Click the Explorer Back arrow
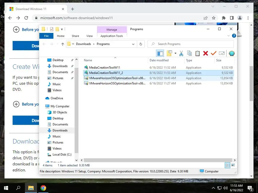 coord(44,44)
